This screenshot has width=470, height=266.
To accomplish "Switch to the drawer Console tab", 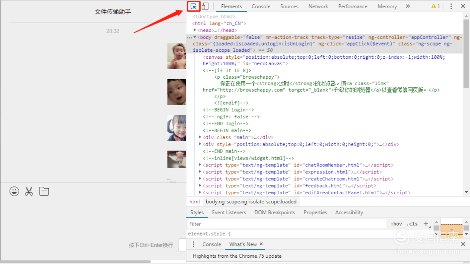I will click(211, 244).
